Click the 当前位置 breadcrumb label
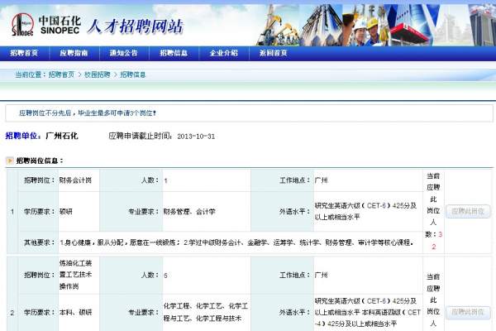This screenshot has width=496, height=331. (x=31, y=74)
